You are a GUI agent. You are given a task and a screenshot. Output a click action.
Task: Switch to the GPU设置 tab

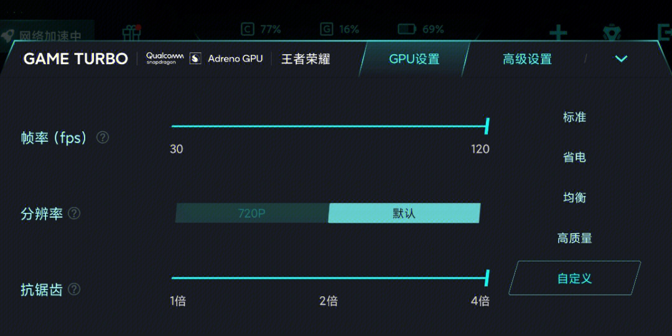[414, 59]
